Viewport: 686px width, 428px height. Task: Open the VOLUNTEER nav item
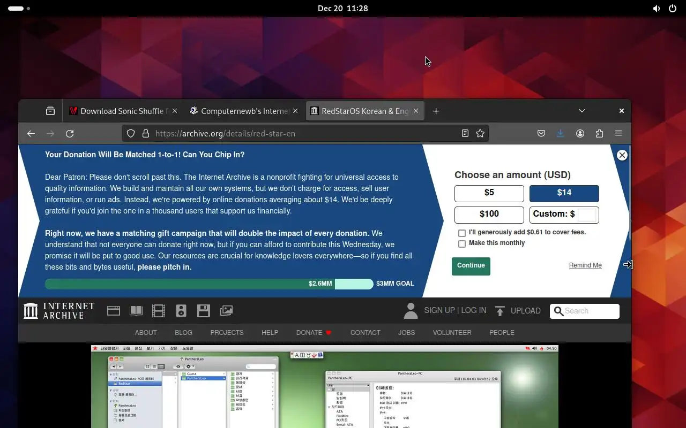tap(452, 333)
